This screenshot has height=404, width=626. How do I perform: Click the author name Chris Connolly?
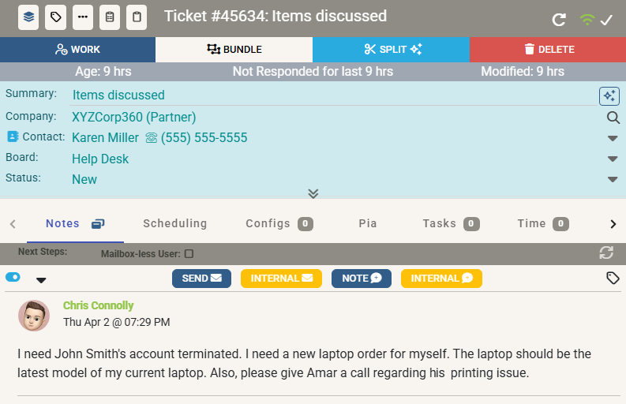click(x=98, y=305)
